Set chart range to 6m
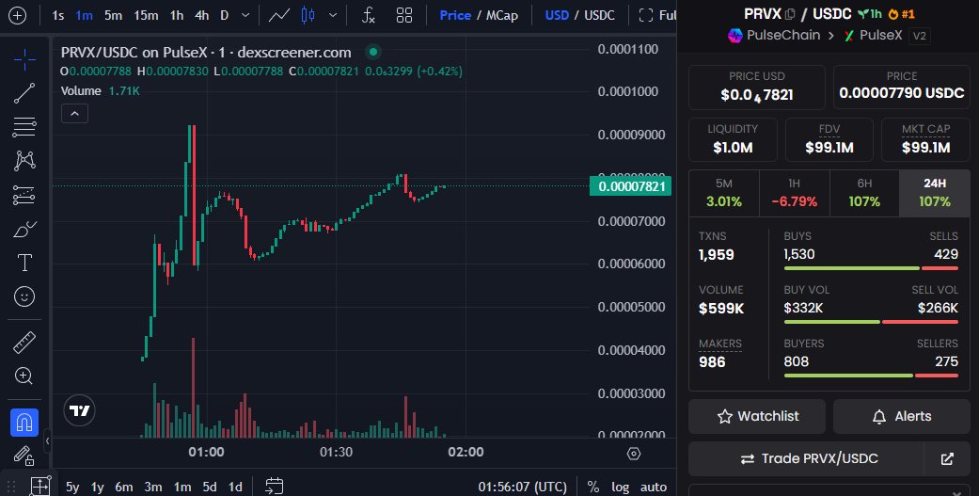 pos(123,487)
